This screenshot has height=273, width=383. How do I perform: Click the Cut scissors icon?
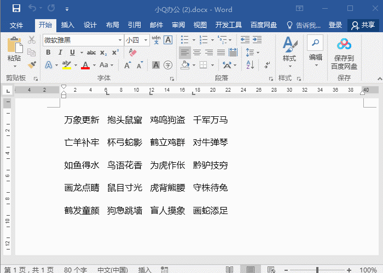point(32,40)
